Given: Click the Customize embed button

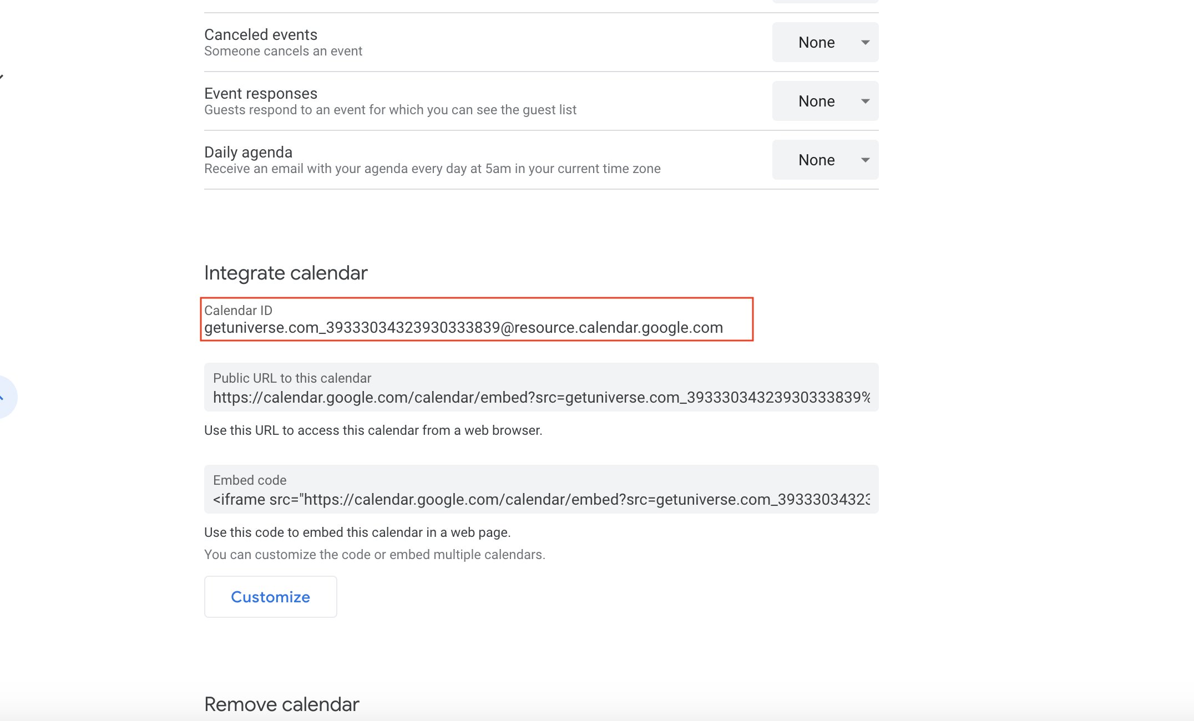Looking at the screenshot, I should click(x=270, y=597).
